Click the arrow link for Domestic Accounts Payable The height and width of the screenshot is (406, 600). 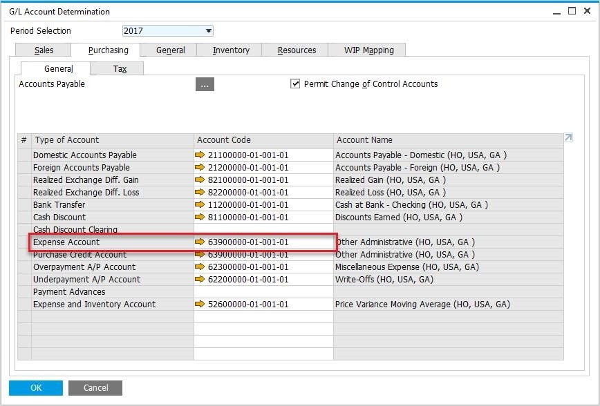(x=200, y=155)
